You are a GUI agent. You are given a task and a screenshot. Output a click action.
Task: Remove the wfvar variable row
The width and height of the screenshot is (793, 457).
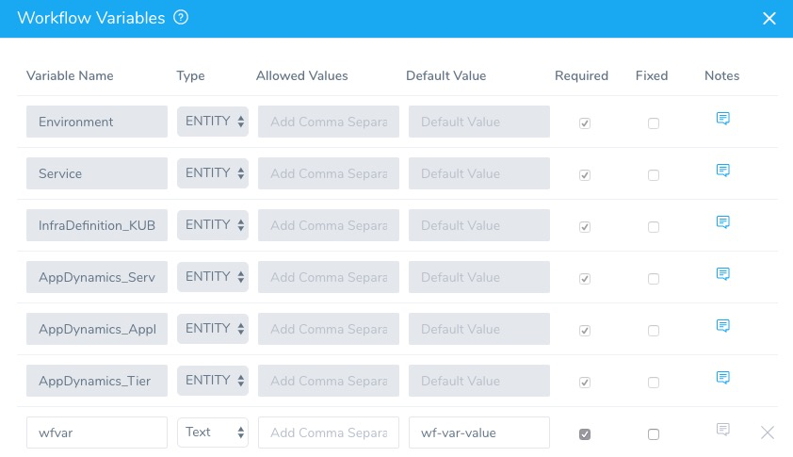point(768,433)
